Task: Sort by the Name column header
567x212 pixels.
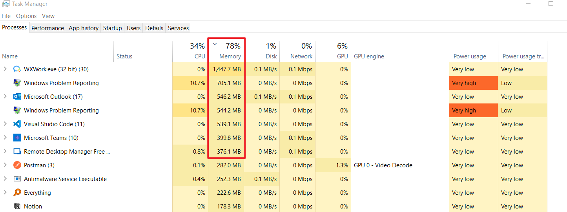Action: pyautogui.click(x=57, y=51)
